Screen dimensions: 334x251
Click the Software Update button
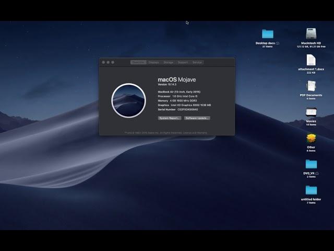point(197,118)
